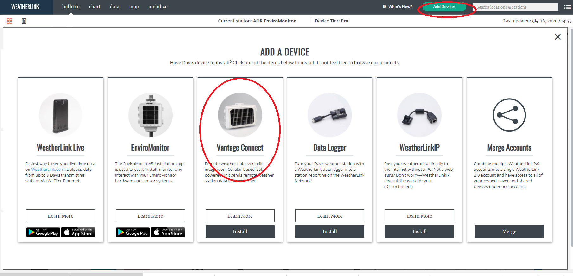Screen dimensions: 573x276
Task: Click the WeatherLink Live heading
Action: [x=60, y=148]
